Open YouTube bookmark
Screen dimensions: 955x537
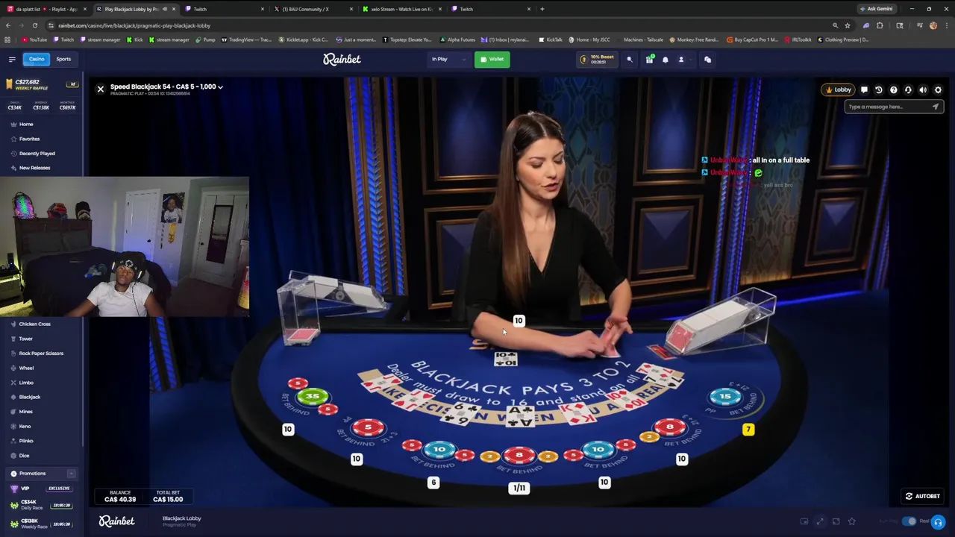pos(34,40)
